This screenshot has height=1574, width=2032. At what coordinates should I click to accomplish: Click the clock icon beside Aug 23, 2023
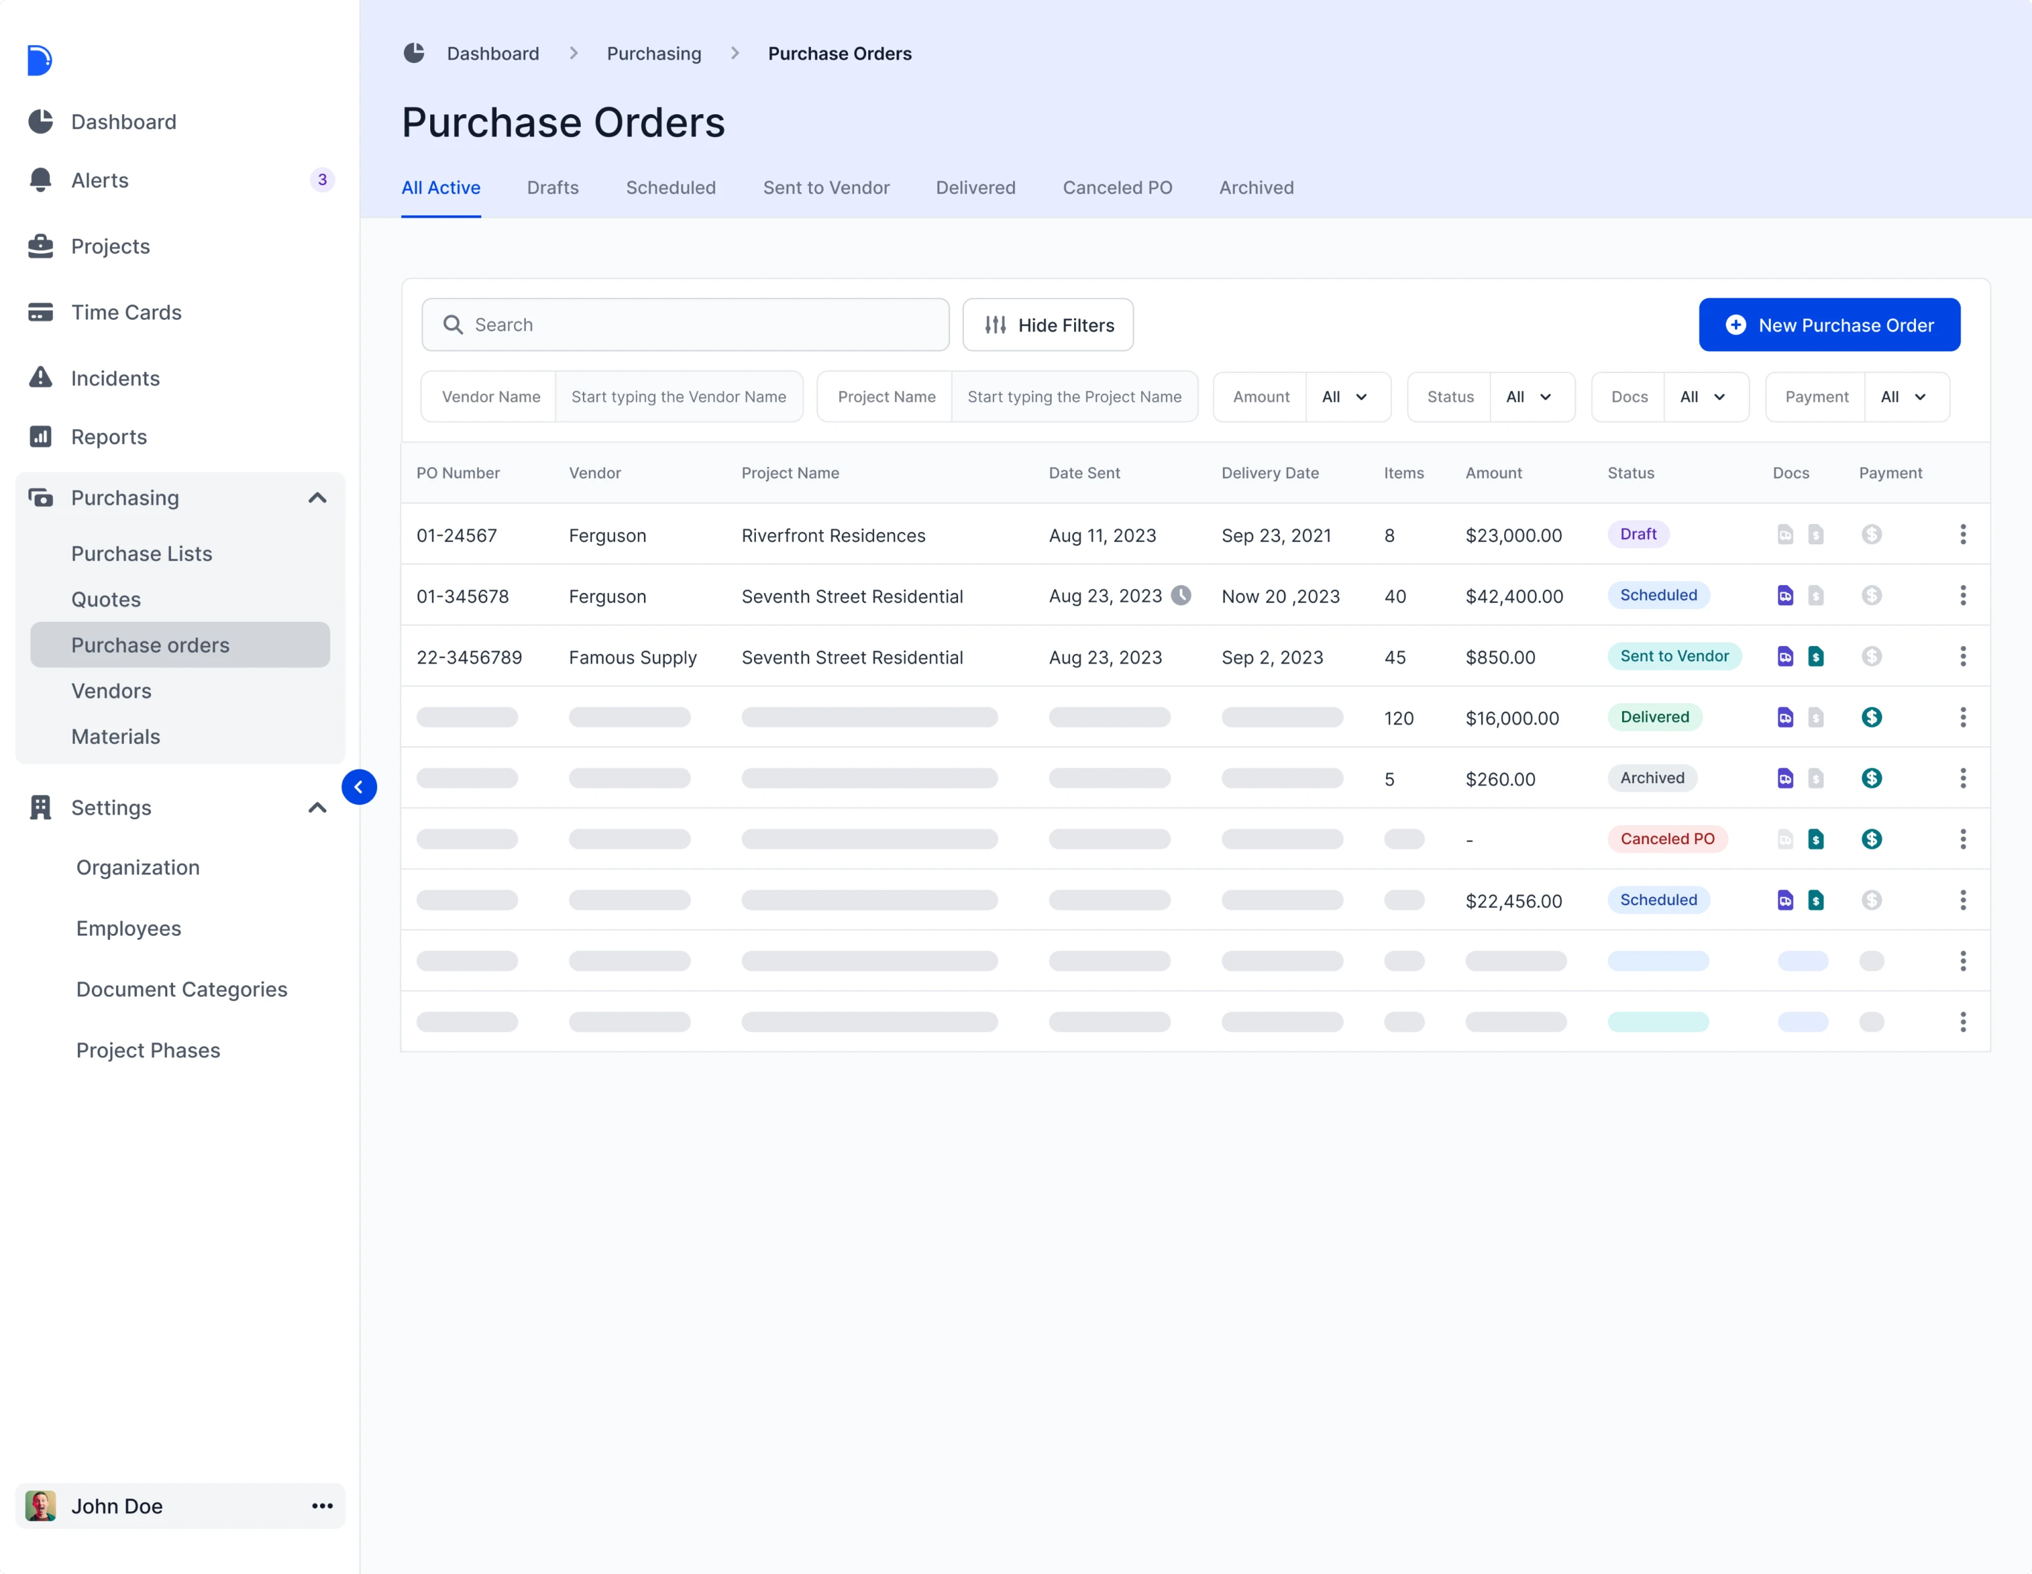pos(1181,595)
